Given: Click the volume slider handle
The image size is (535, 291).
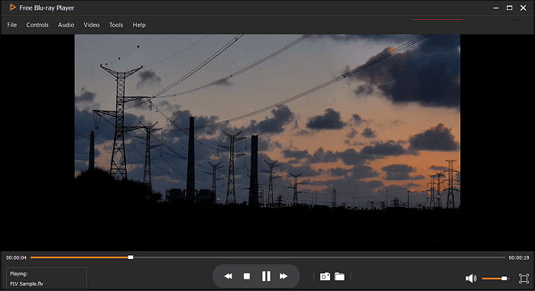Looking at the screenshot, I should 504,278.
